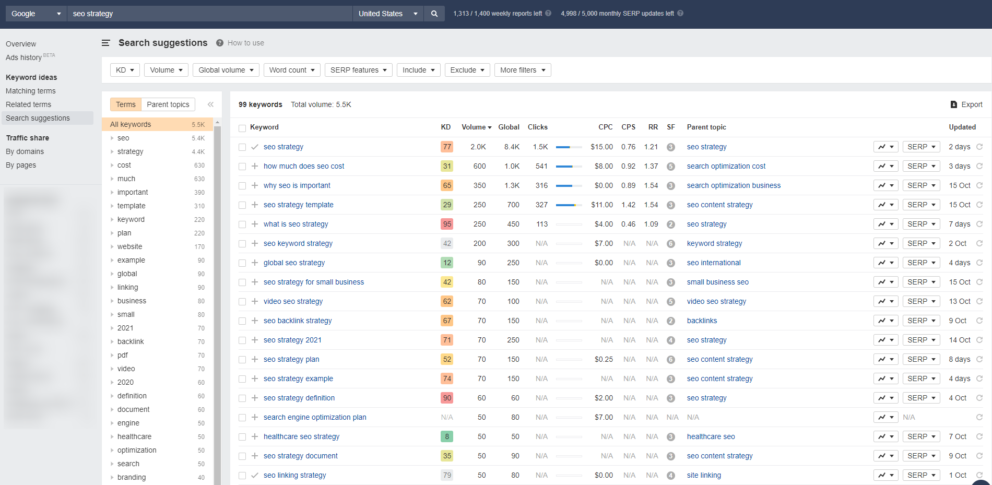Open trend chart for seo keyword strategy row

[886, 243]
